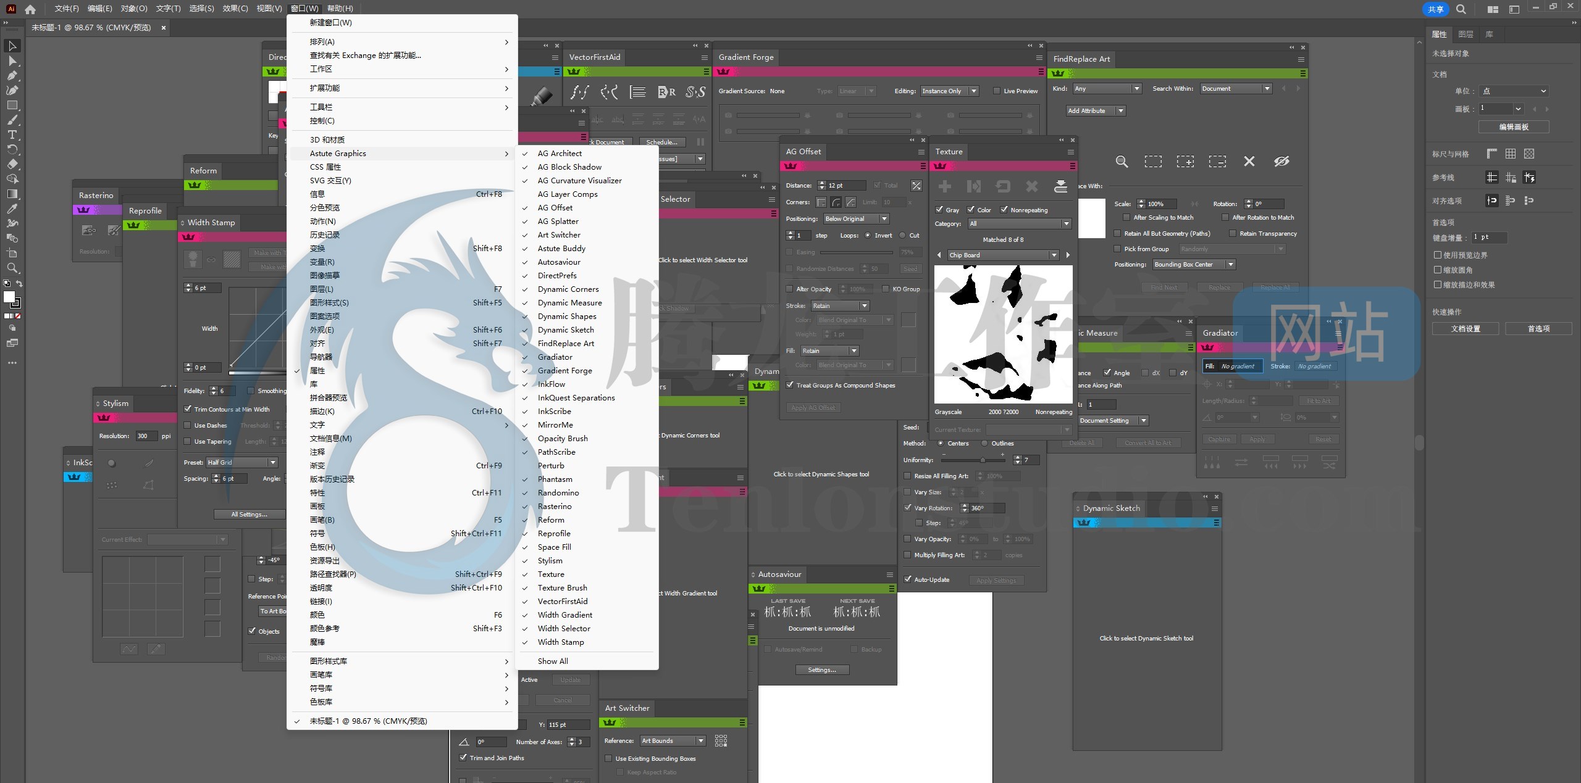Click the Chip Board texture preview thumbnail
This screenshot has height=783, width=1581.
[x=1003, y=334]
